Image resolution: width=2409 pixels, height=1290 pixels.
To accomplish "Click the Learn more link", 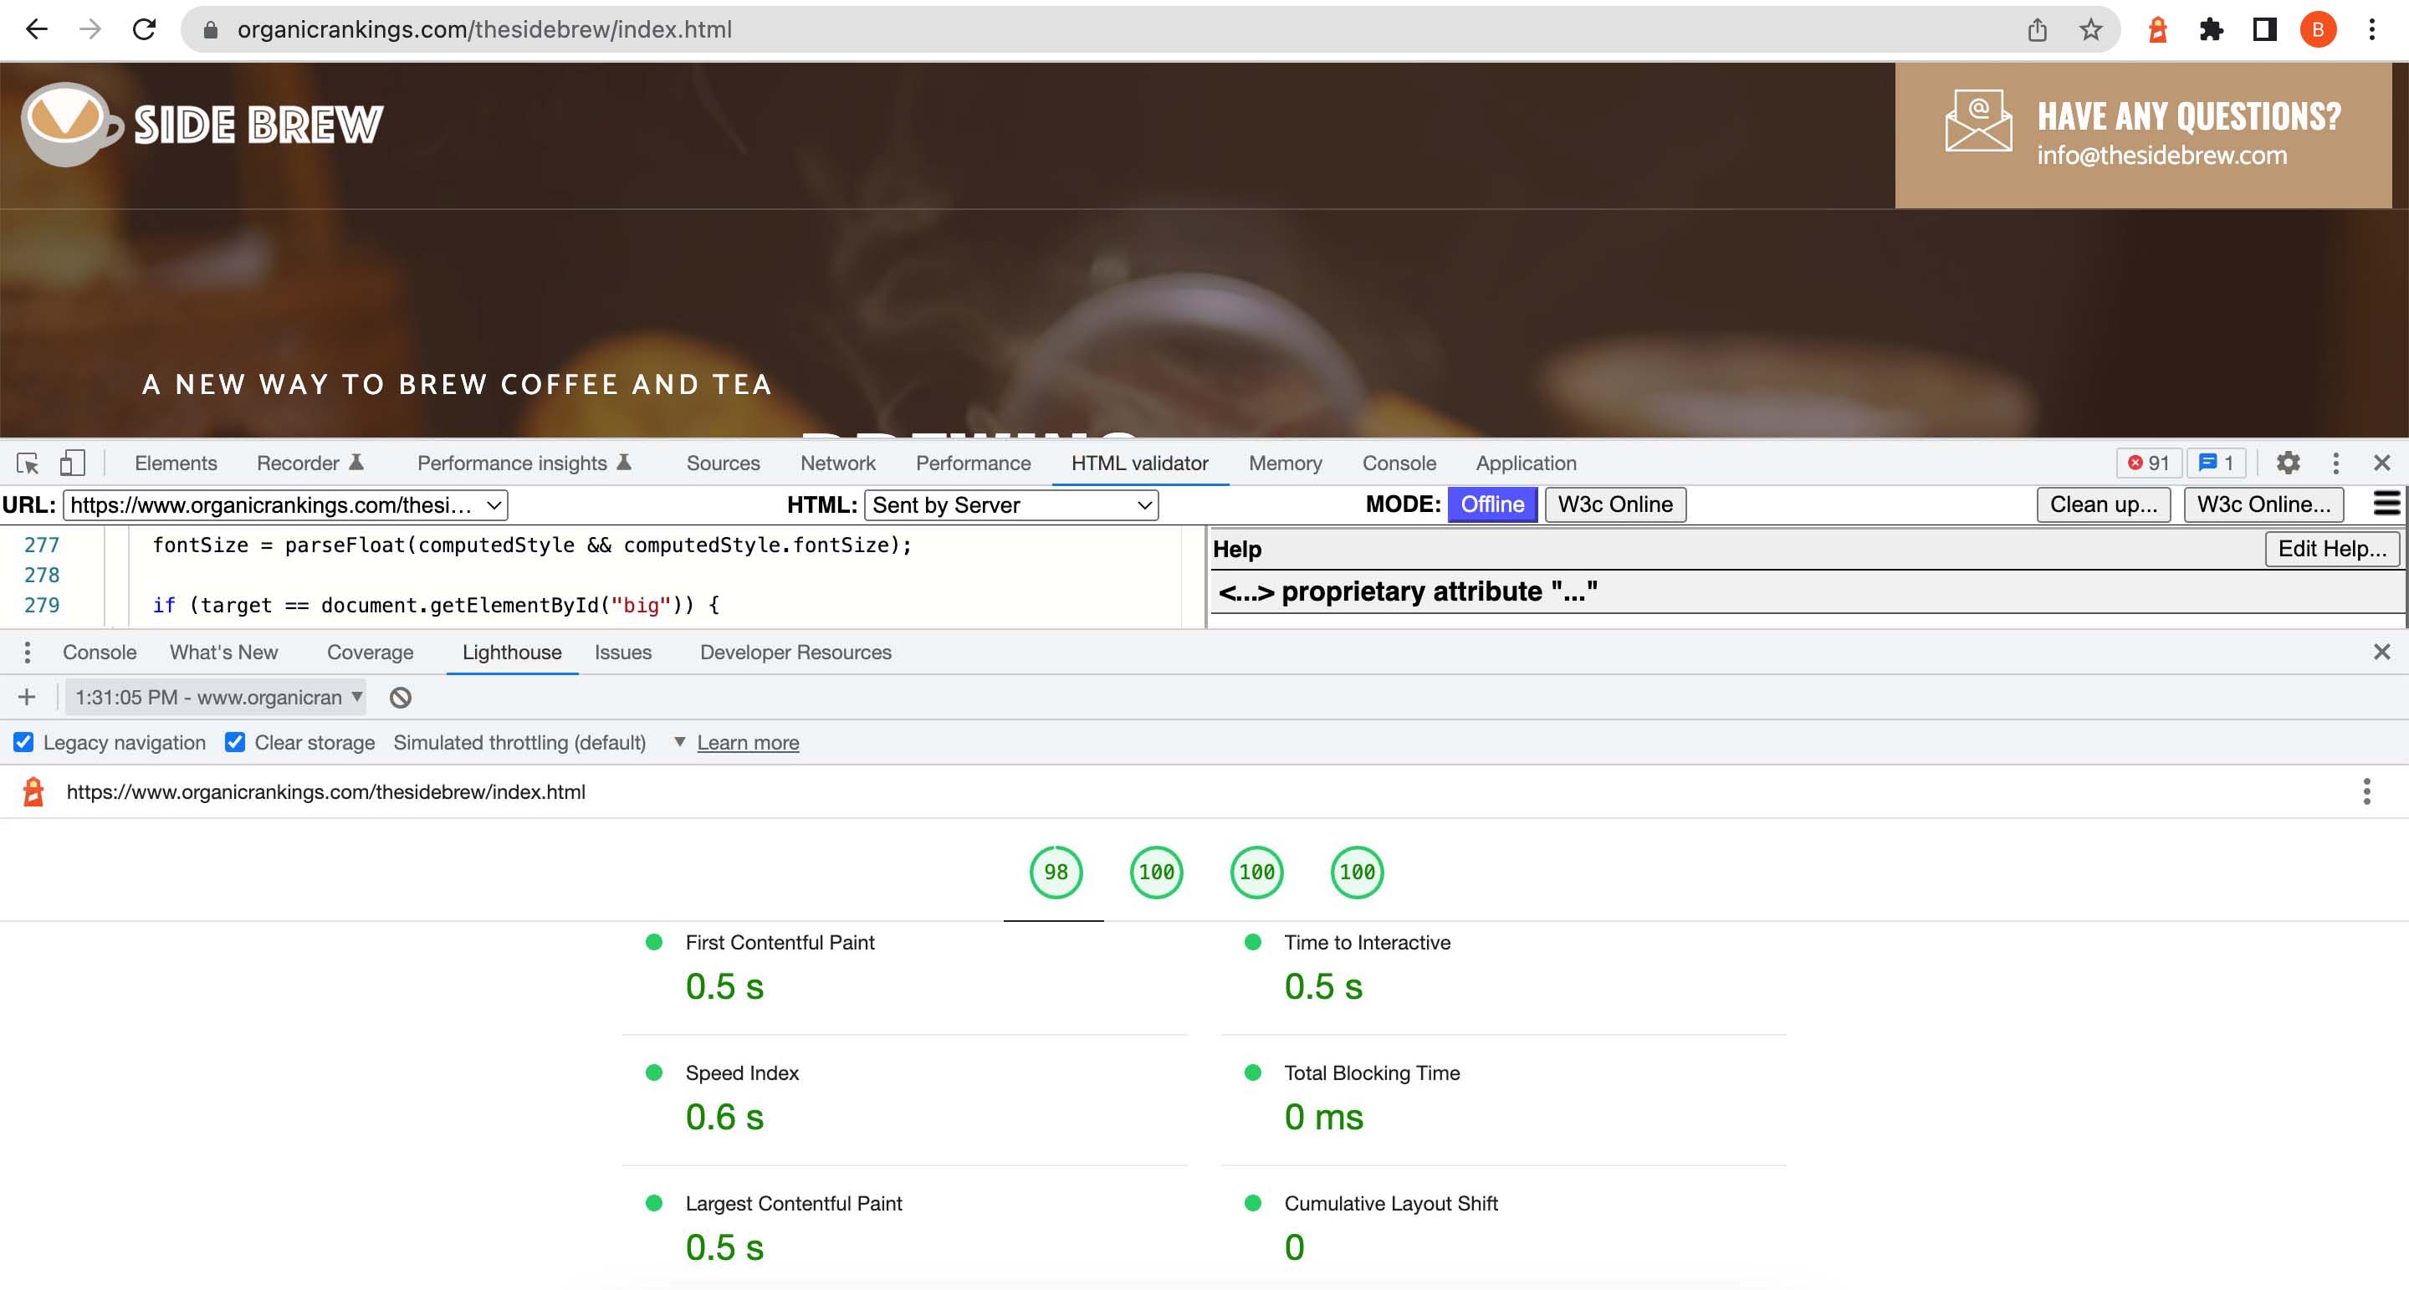I will coord(747,742).
